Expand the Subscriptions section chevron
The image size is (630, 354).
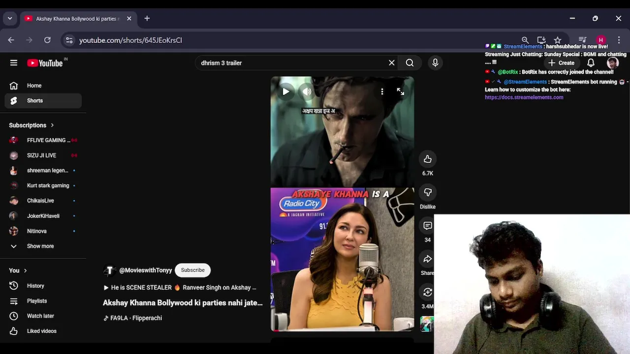(52, 125)
